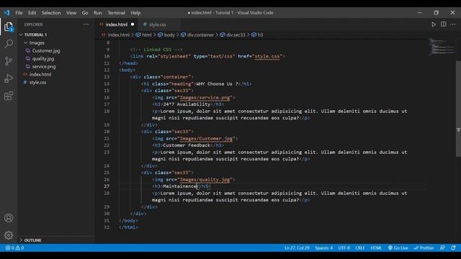Place cursor in "Maintainence" heading text
The height and width of the screenshot is (259, 461).
click(x=180, y=186)
